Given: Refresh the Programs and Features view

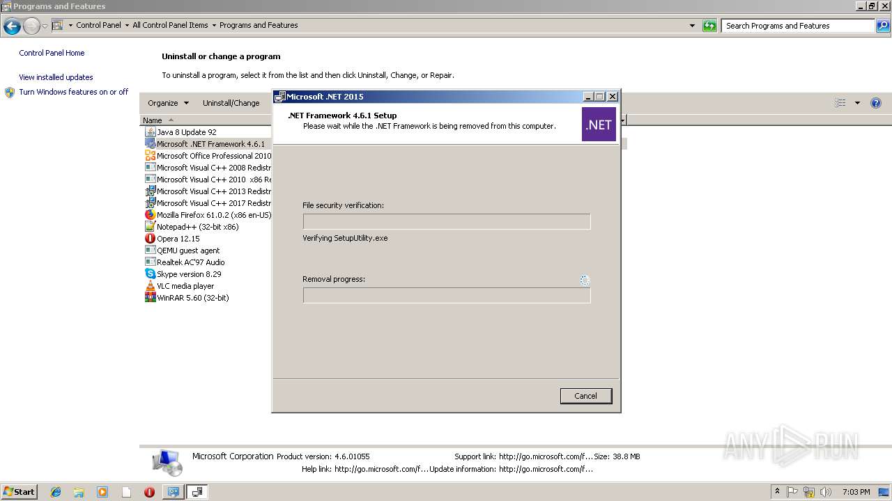Looking at the screenshot, I should point(709,26).
